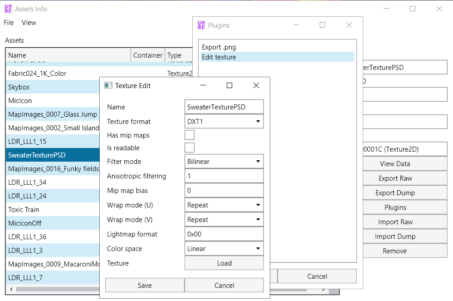Select the Export .png plugin entry
The height and width of the screenshot is (301, 453).
219,47
